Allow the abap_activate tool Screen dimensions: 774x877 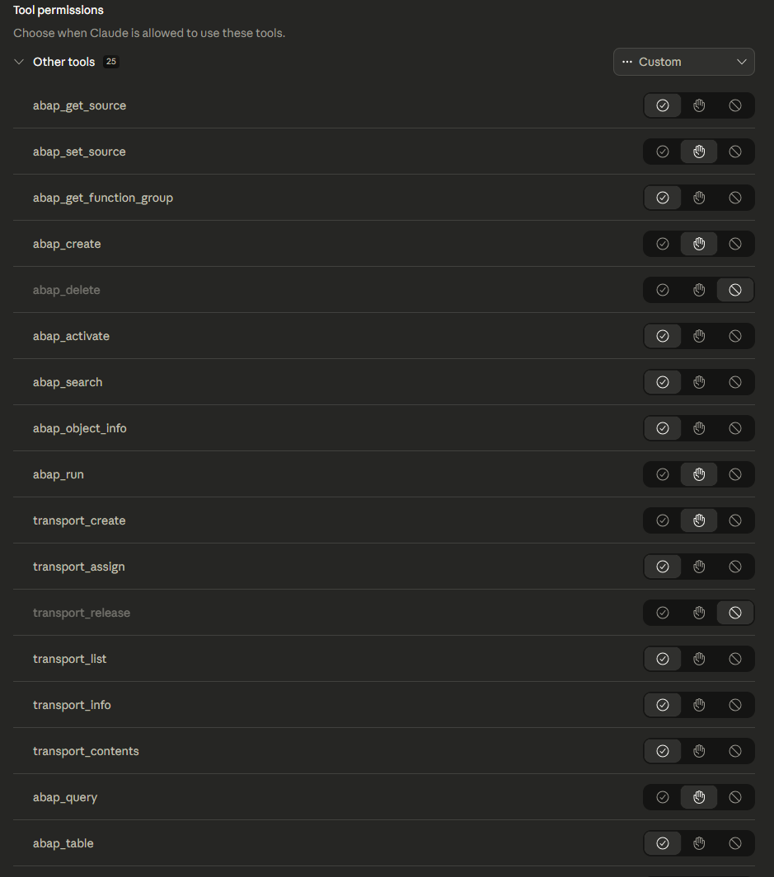[x=663, y=336]
